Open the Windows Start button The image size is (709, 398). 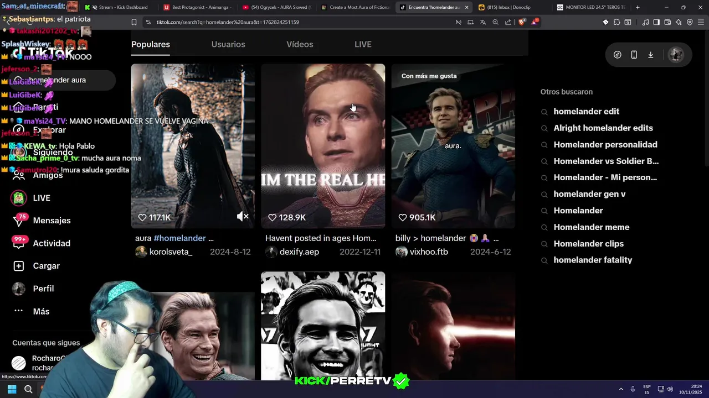coord(12,389)
